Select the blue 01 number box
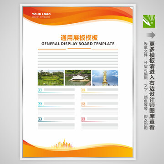Screen dimensions: 164x164 tap(40, 90)
